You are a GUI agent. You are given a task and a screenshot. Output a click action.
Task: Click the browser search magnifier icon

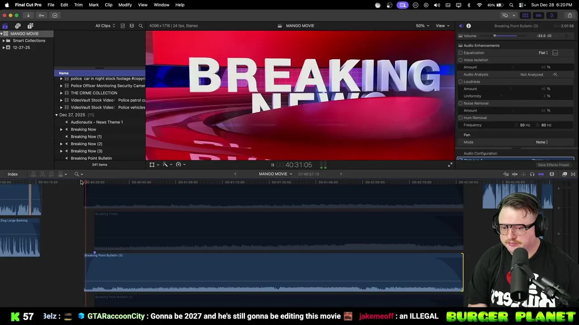pyautogui.click(x=141, y=26)
